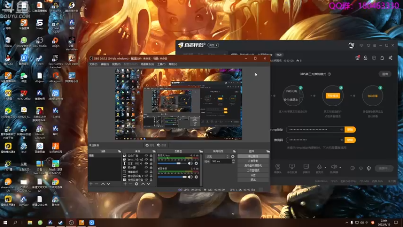The image size is (403, 227).
Task: Open the 视图(V) menu in OBS
Action: coord(116,64)
